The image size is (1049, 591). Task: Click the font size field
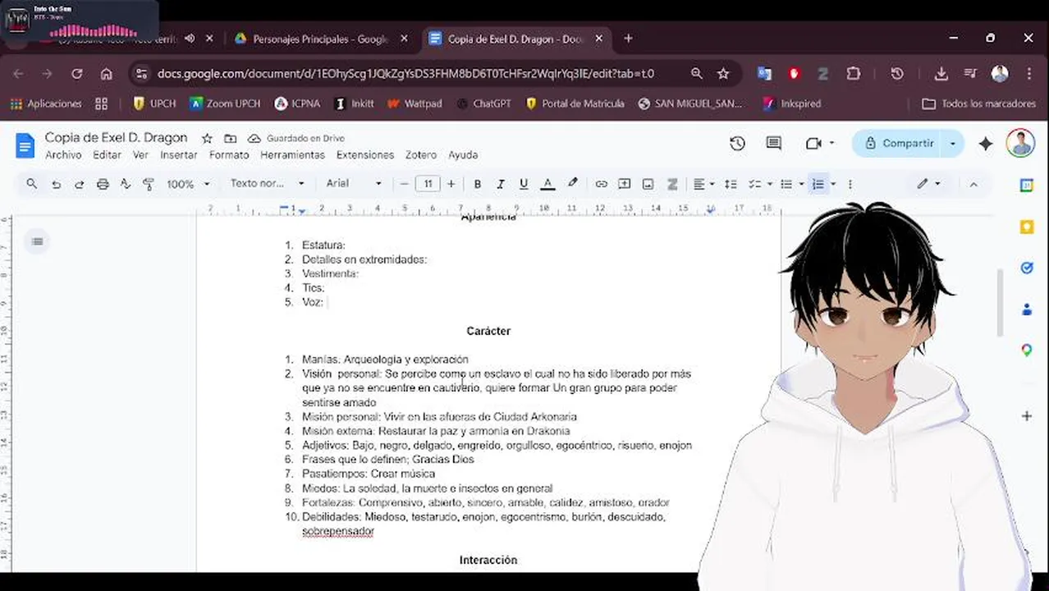pyautogui.click(x=428, y=184)
